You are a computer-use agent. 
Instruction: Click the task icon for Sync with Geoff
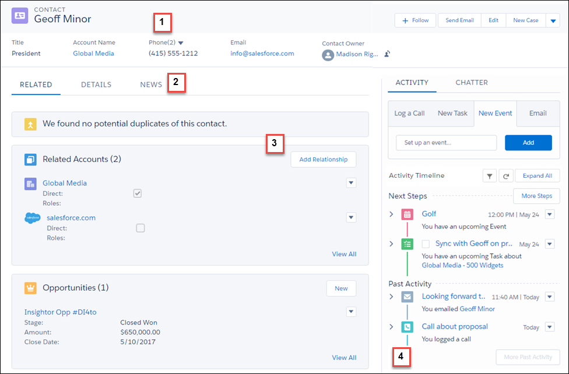coord(407,244)
